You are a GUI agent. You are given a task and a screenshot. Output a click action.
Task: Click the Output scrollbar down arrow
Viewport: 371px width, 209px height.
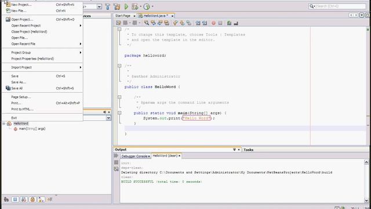point(366,200)
